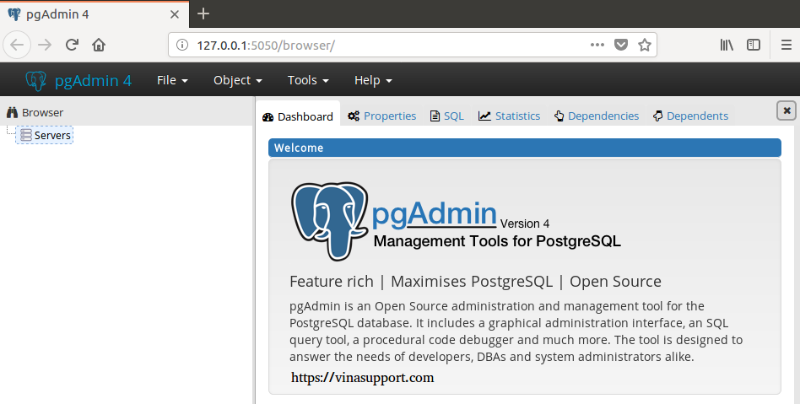This screenshot has width=800, height=404.
Task: Open the Firefox Library icon
Action: [727, 45]
